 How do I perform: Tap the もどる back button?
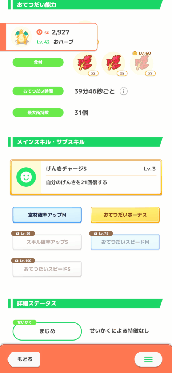coord(24,359)
